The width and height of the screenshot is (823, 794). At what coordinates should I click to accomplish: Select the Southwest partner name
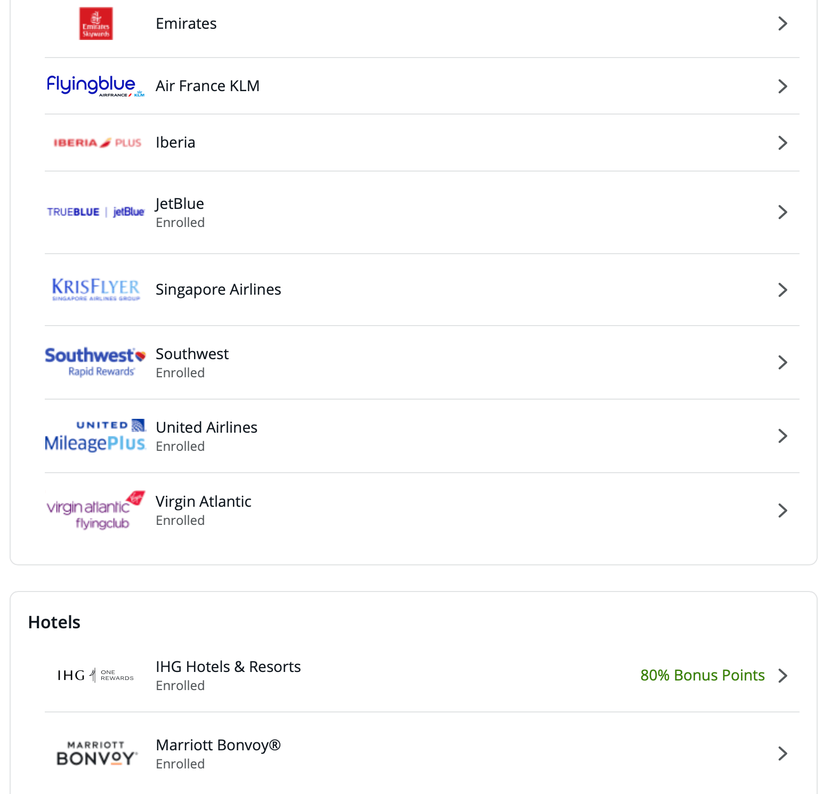192,354
